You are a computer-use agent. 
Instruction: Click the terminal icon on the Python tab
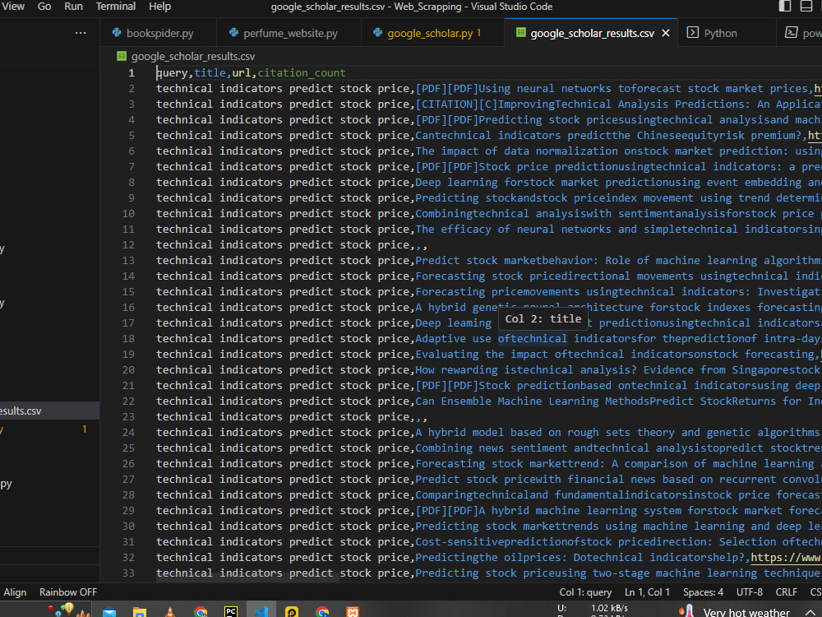pyautogui.click(x=692, y=33)
